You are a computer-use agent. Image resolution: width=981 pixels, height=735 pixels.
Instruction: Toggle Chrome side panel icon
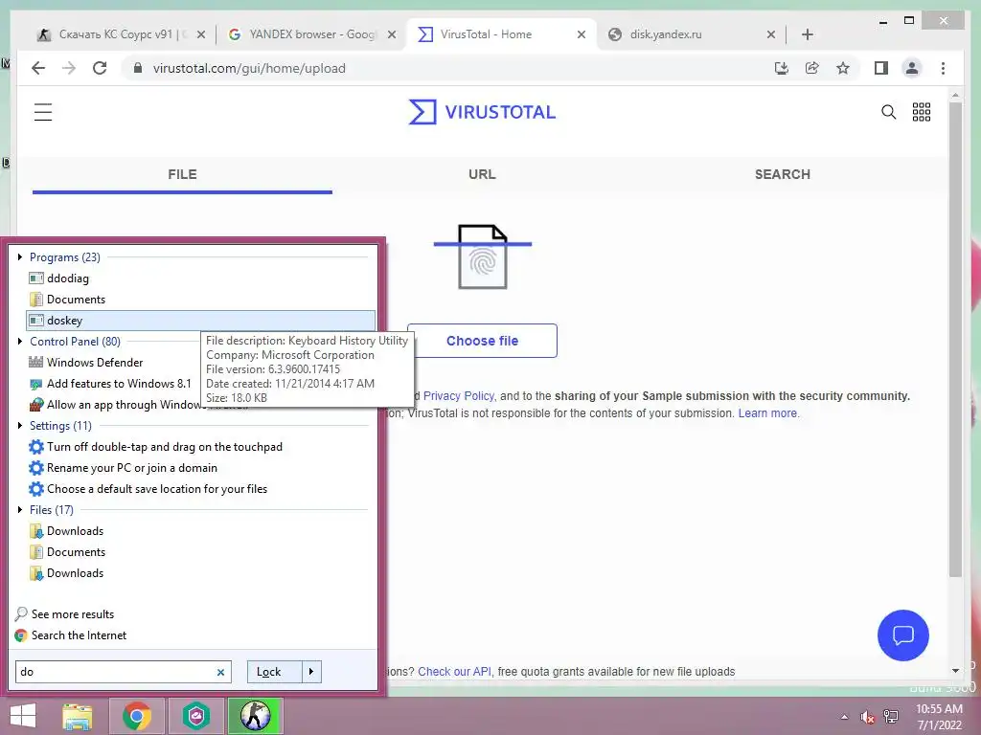coord(881,68)
